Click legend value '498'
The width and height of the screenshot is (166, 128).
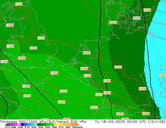click(20, 127)
